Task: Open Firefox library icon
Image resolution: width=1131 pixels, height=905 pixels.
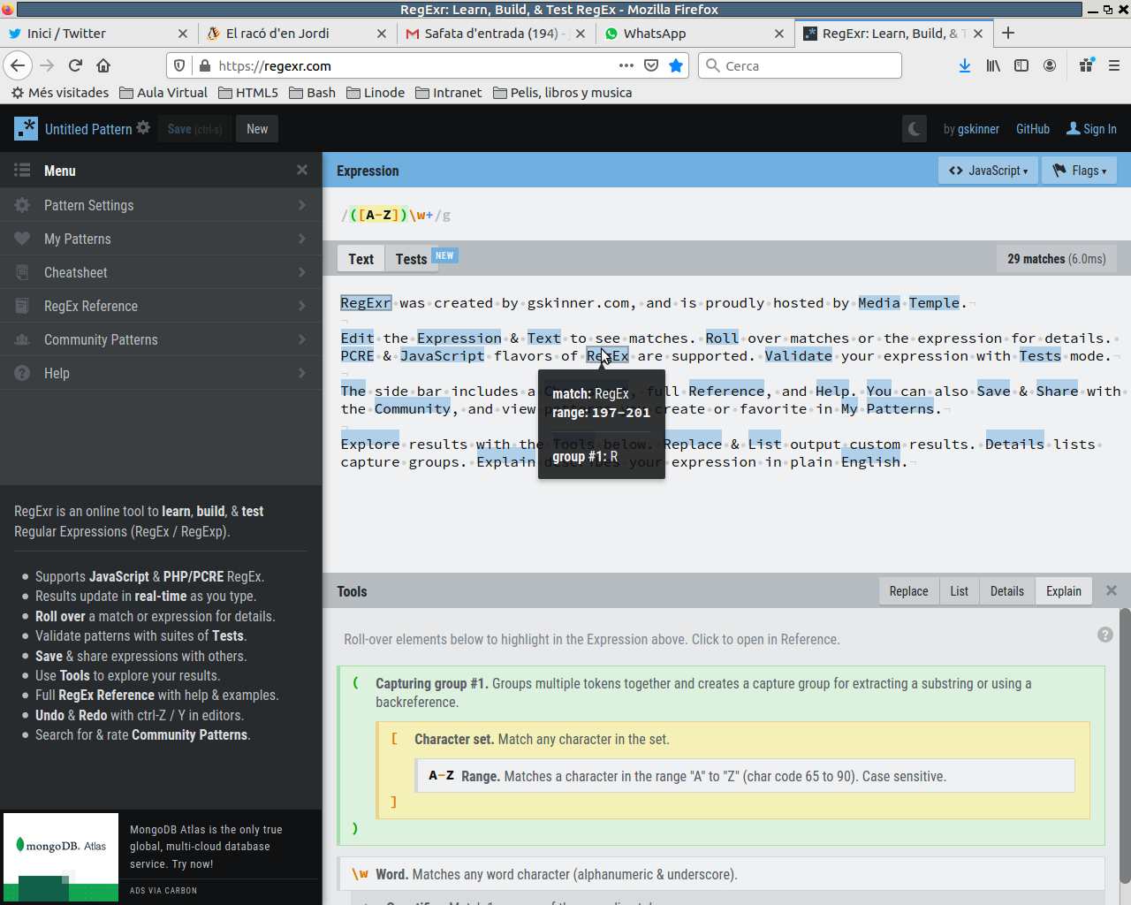Action: coord(993,65)
